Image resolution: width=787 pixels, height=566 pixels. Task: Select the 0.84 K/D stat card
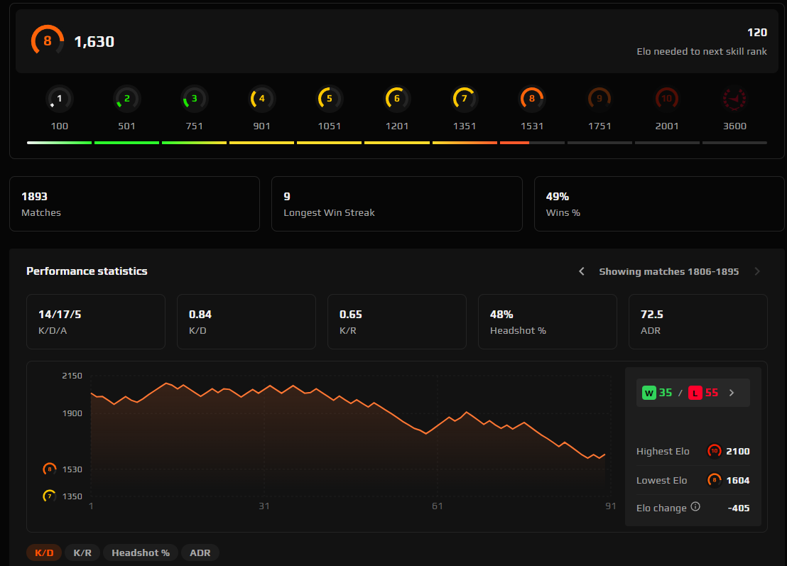click(246, 322)
